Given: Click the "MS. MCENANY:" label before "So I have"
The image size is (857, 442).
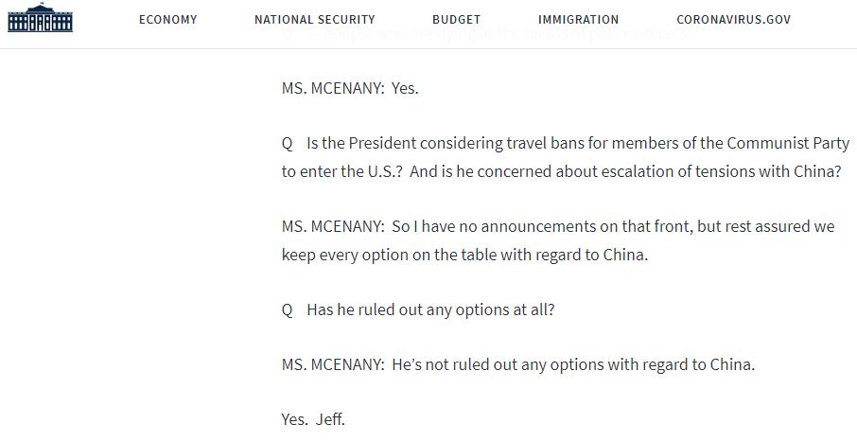Looking at the screenshot, I should point(333,226).
